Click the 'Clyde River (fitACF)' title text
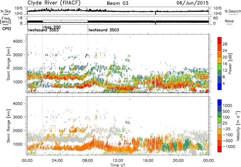This screenshot has width=241, height=167. click(54, 3)
